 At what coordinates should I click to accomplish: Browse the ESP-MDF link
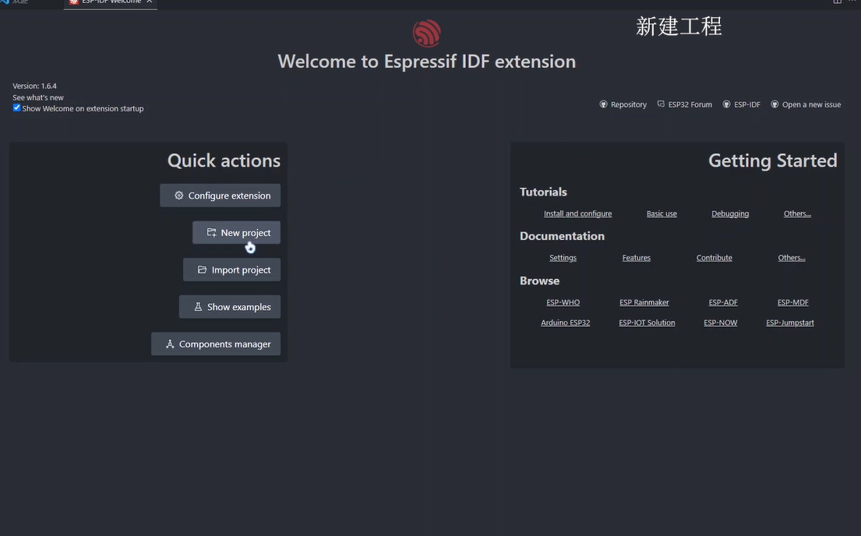(x=793, y=302)
